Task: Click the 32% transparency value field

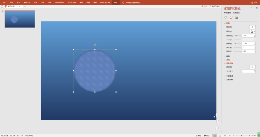Action: click(x=248, y=36)
